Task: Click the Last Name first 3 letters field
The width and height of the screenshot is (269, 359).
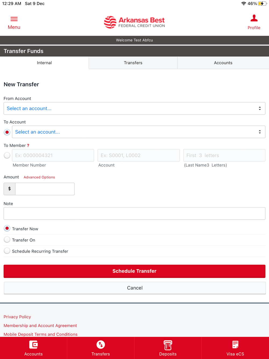Action: [224, 155]
